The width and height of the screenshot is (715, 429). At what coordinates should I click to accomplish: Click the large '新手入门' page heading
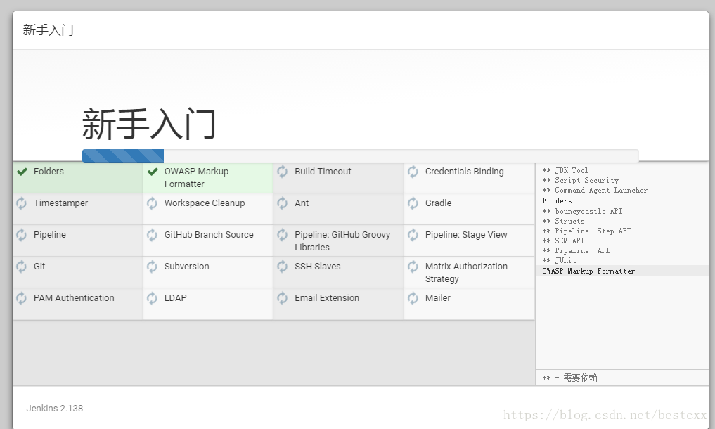coord(148,124)
